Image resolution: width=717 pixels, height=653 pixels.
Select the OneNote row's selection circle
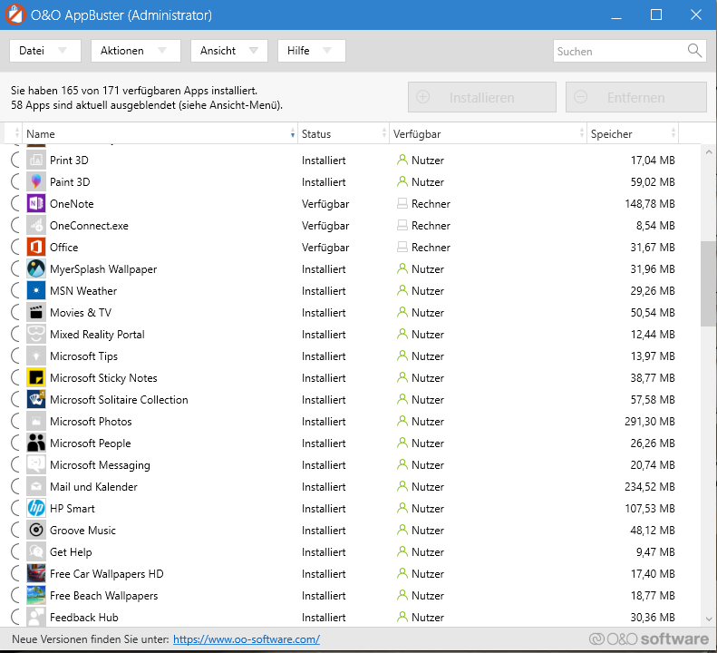[15, 204]
